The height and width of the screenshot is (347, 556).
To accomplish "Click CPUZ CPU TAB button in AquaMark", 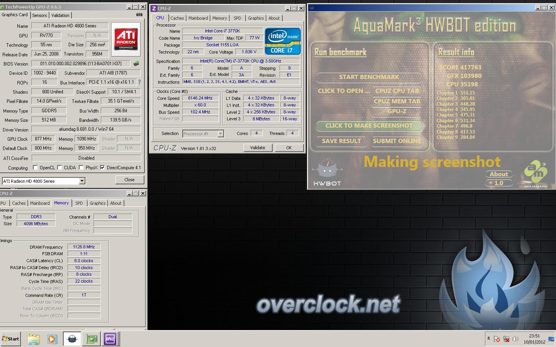I will [397, 91].
